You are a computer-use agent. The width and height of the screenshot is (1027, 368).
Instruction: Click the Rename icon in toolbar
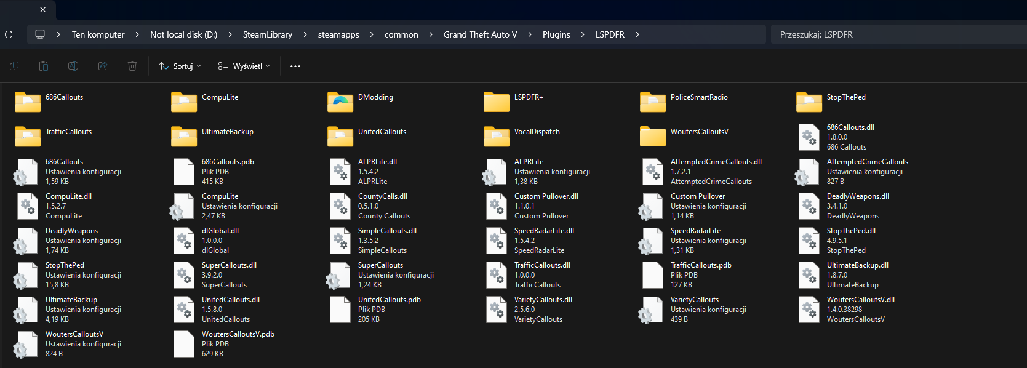(73, 66)
